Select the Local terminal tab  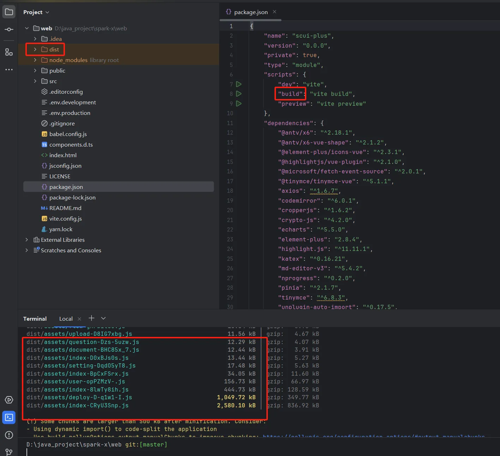point(66,319)
